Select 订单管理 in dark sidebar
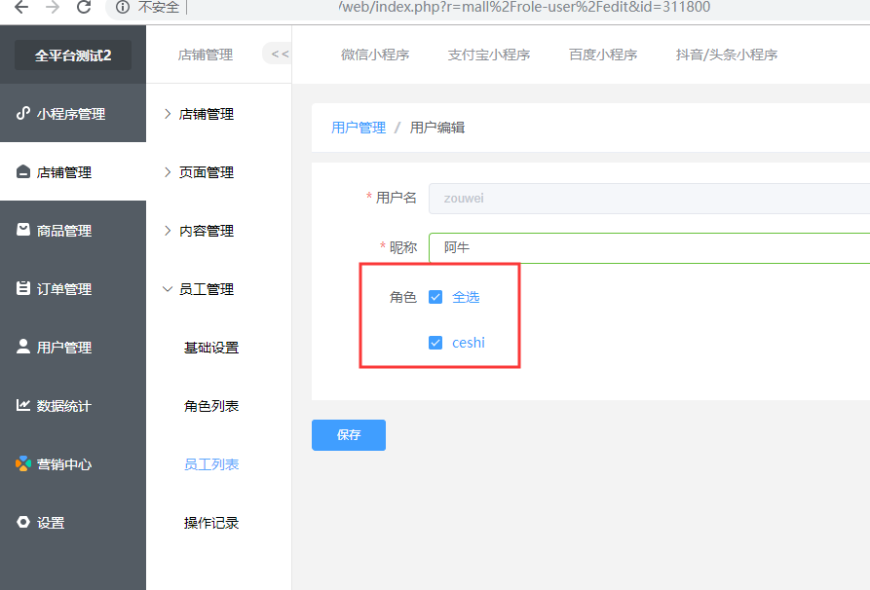The image size is (870, 590). [73, 288]
